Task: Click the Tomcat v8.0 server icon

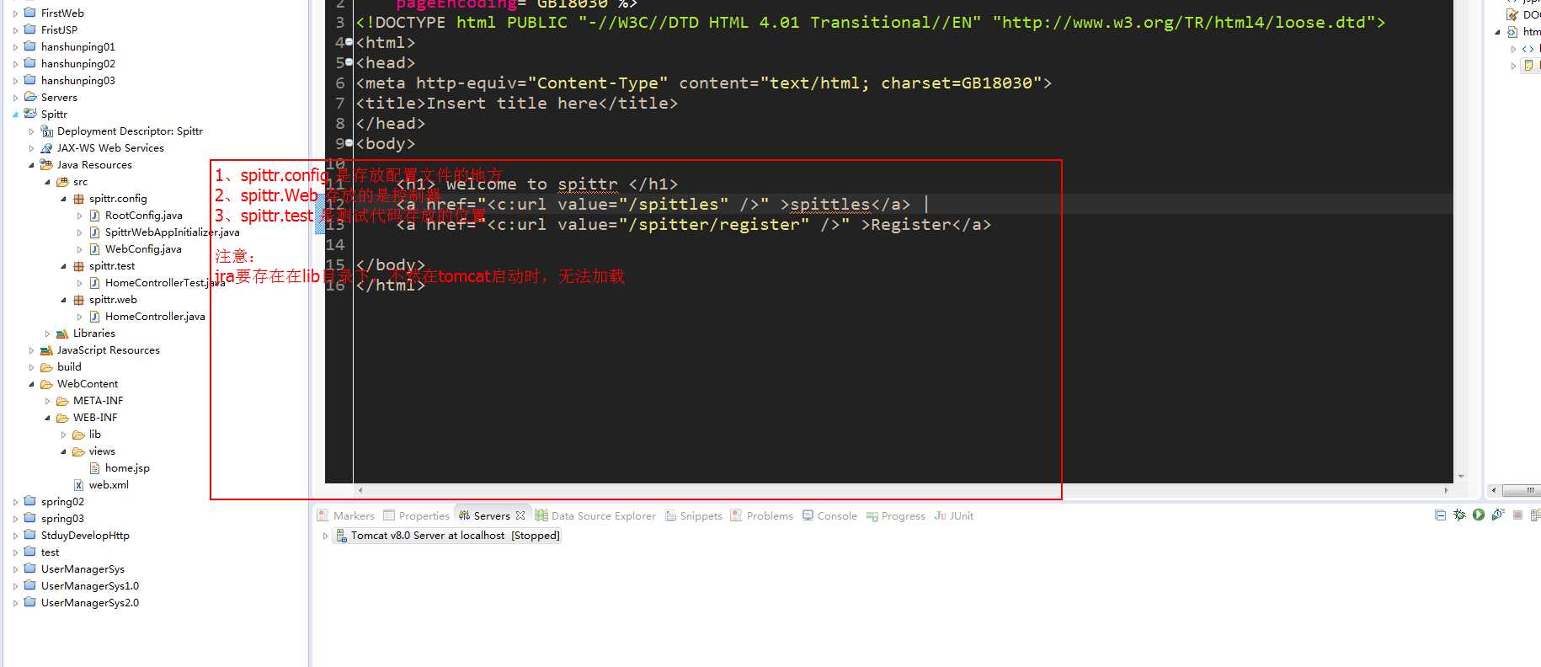Action: click(341, 535)
